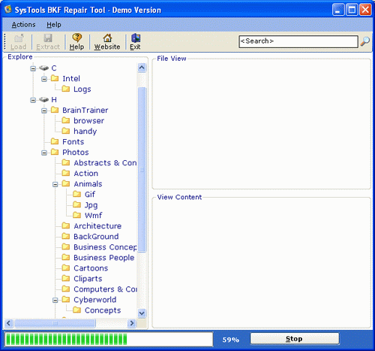Click the horizontal scroll right arrow
The image size is (375, 351).
coord(132,323)
